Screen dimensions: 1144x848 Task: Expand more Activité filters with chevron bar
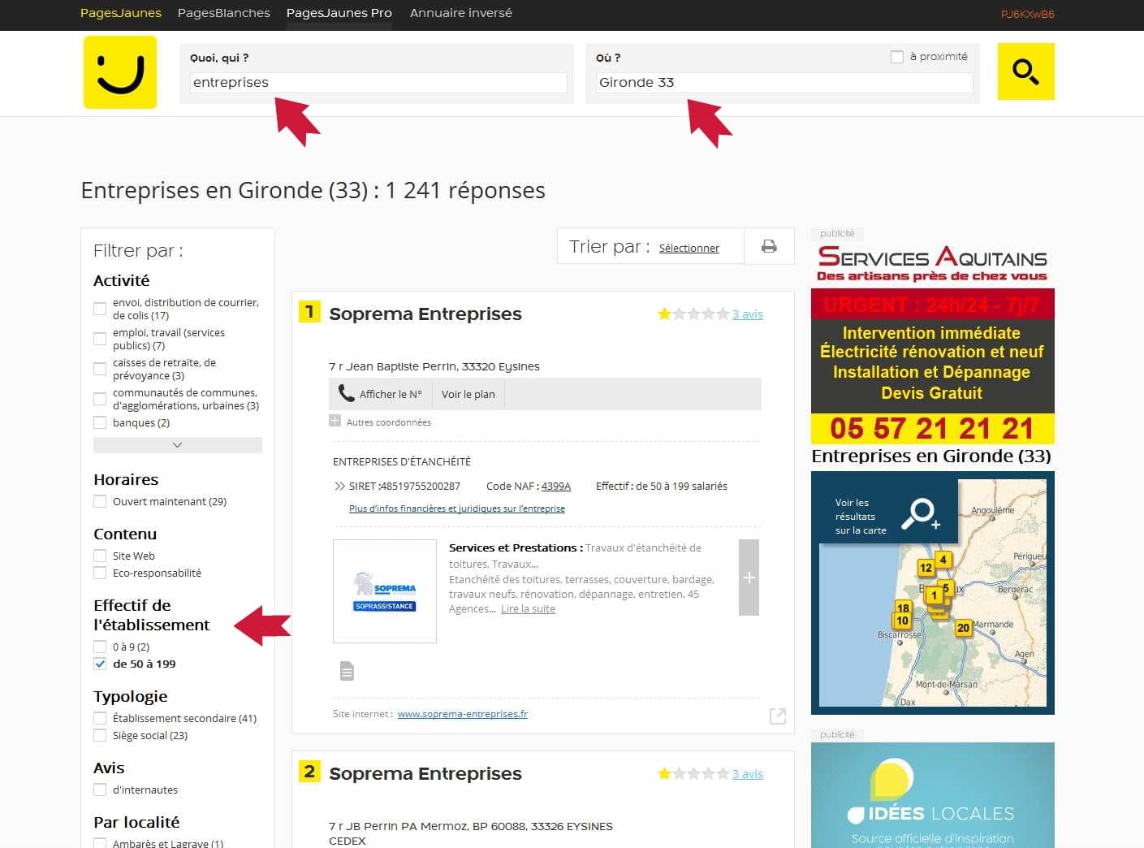point(178,445)
